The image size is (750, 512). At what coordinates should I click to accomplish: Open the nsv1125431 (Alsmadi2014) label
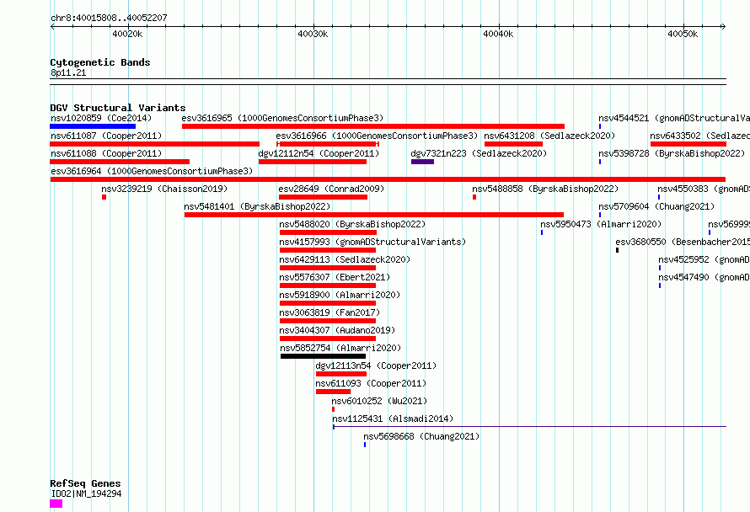coord(393,419)
